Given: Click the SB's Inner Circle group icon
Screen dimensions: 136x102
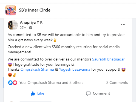Looking at the screenshot, I should click(11, 10).
